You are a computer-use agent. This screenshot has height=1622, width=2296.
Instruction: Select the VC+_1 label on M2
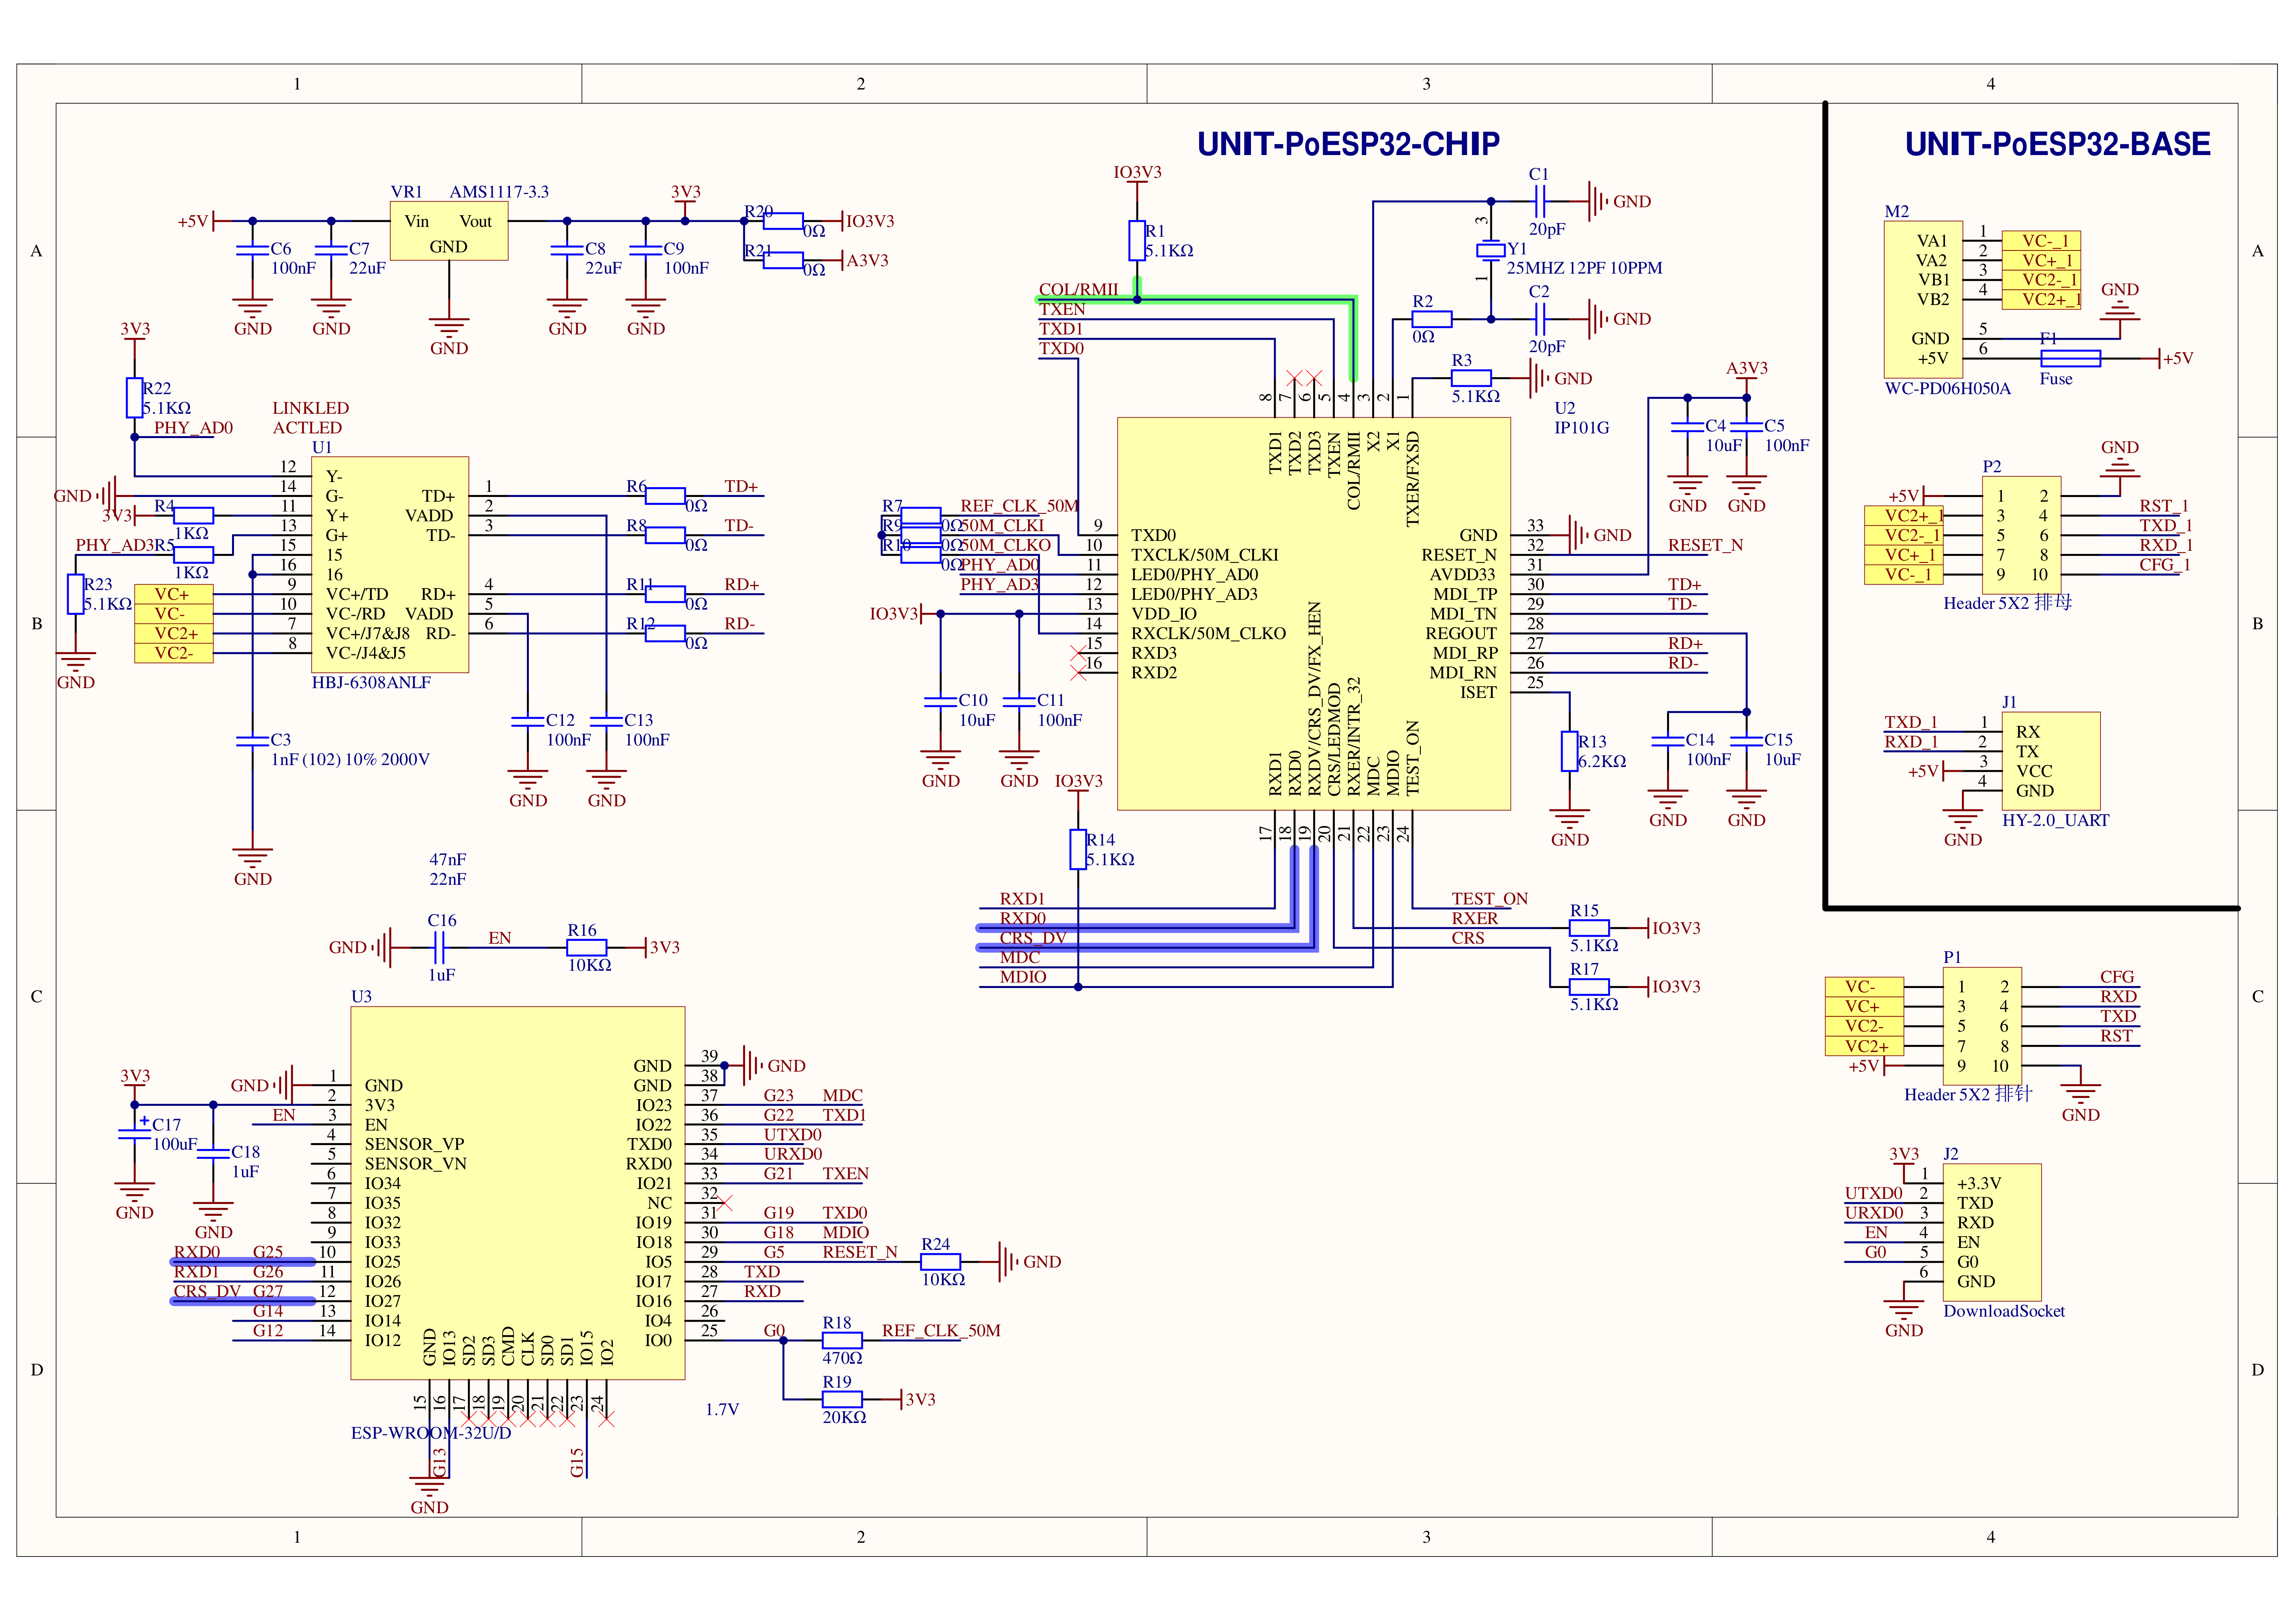pyautogui.click(x=2041, y=261)
